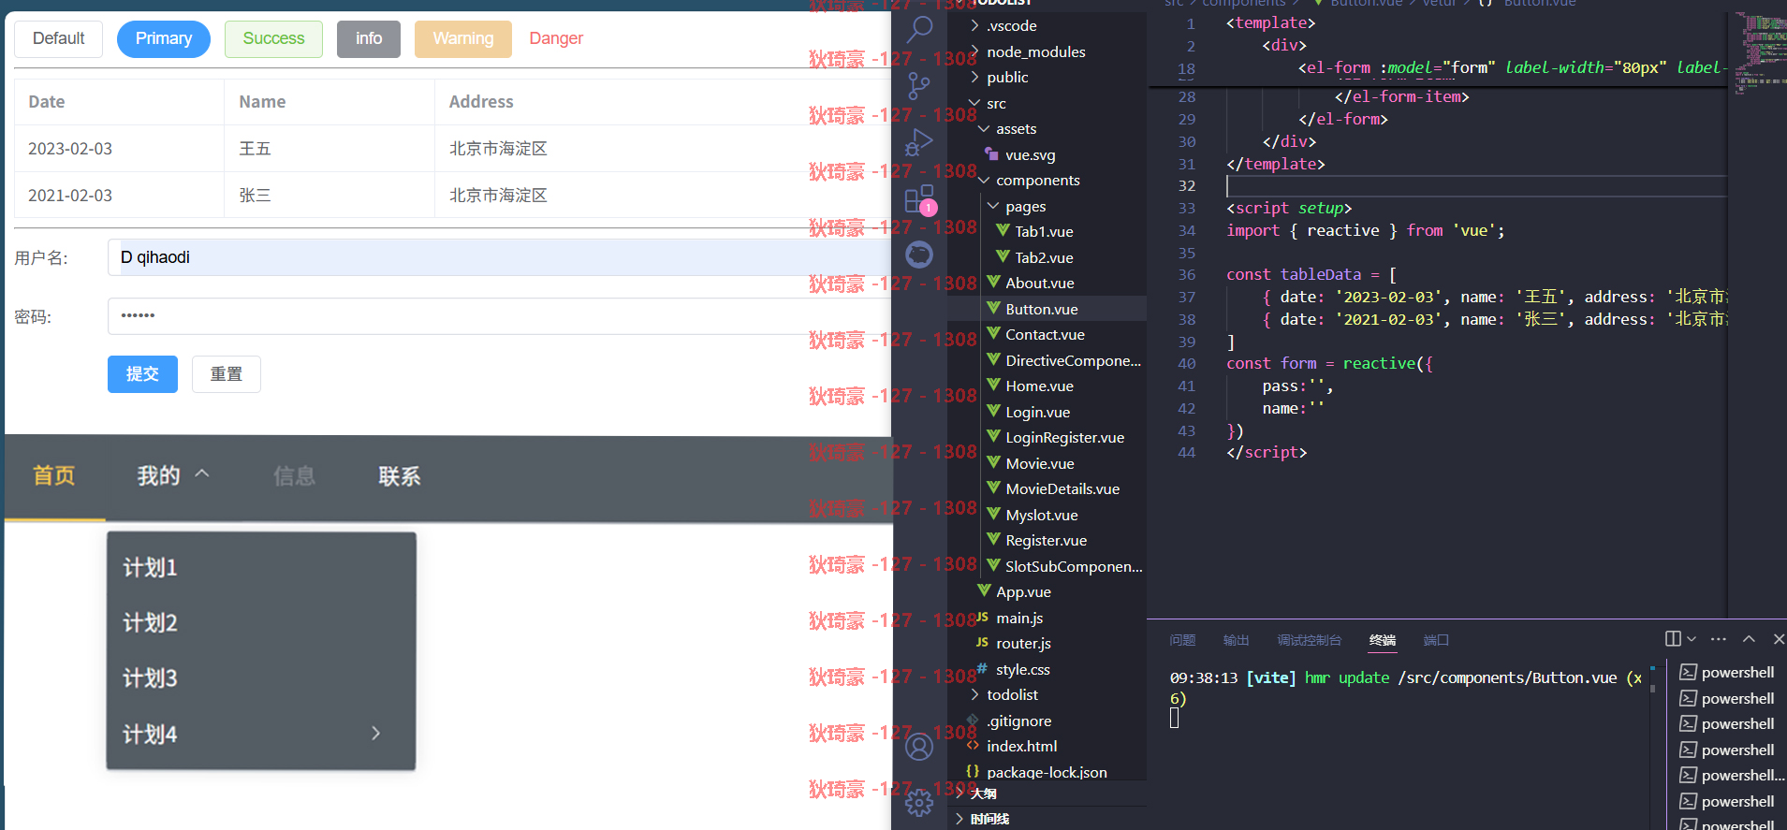The image size is (1787, 830).
Task: Focus the 用户名 input field
Action: pyautogui.click(x=500, y=257)
